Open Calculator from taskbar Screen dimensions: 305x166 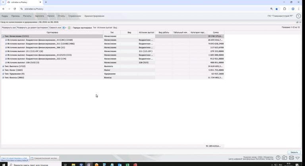[x=104, y=165]
